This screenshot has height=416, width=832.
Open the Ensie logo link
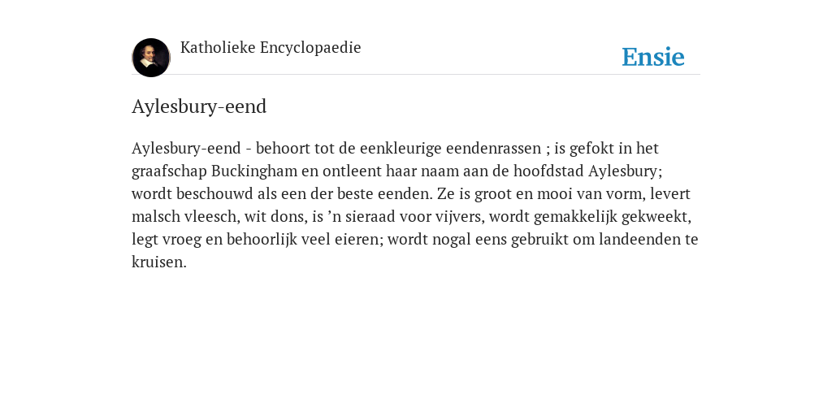point(653,58)
